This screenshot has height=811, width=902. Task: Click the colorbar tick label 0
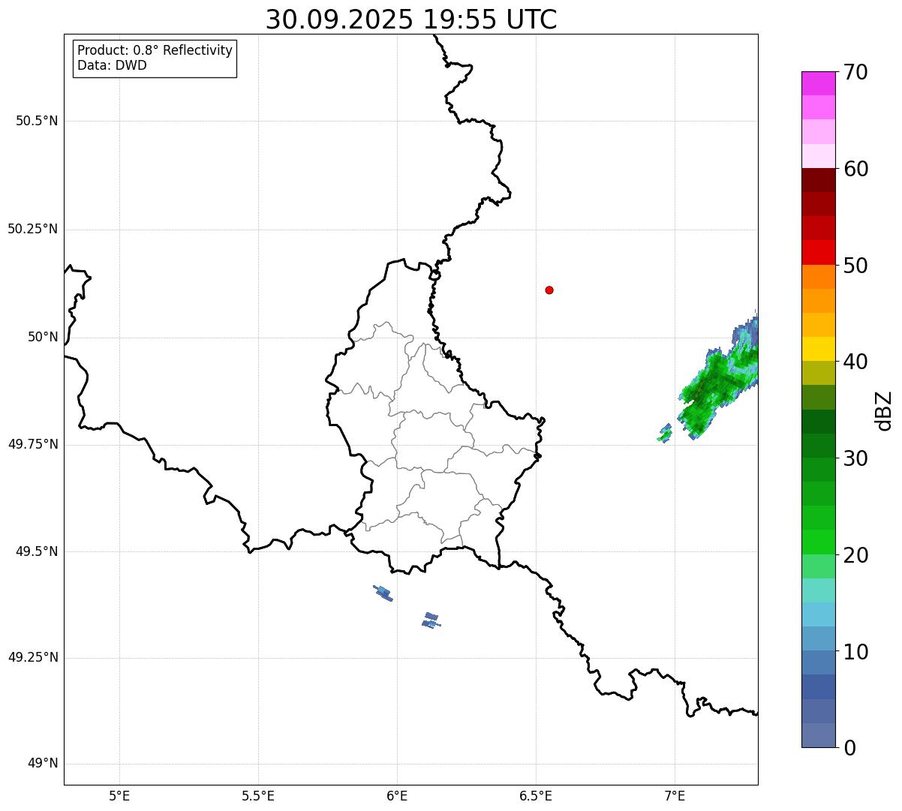point(849,748)
